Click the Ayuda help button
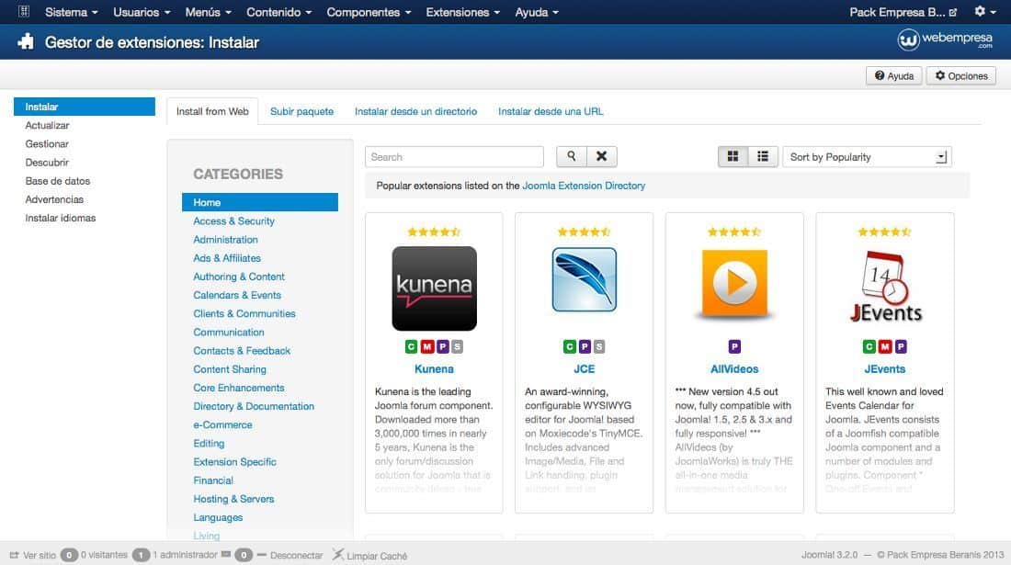 click(x=893, y=76)
